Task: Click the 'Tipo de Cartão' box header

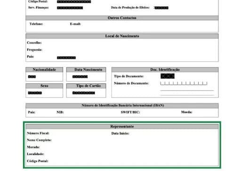Action: (86, 86)
